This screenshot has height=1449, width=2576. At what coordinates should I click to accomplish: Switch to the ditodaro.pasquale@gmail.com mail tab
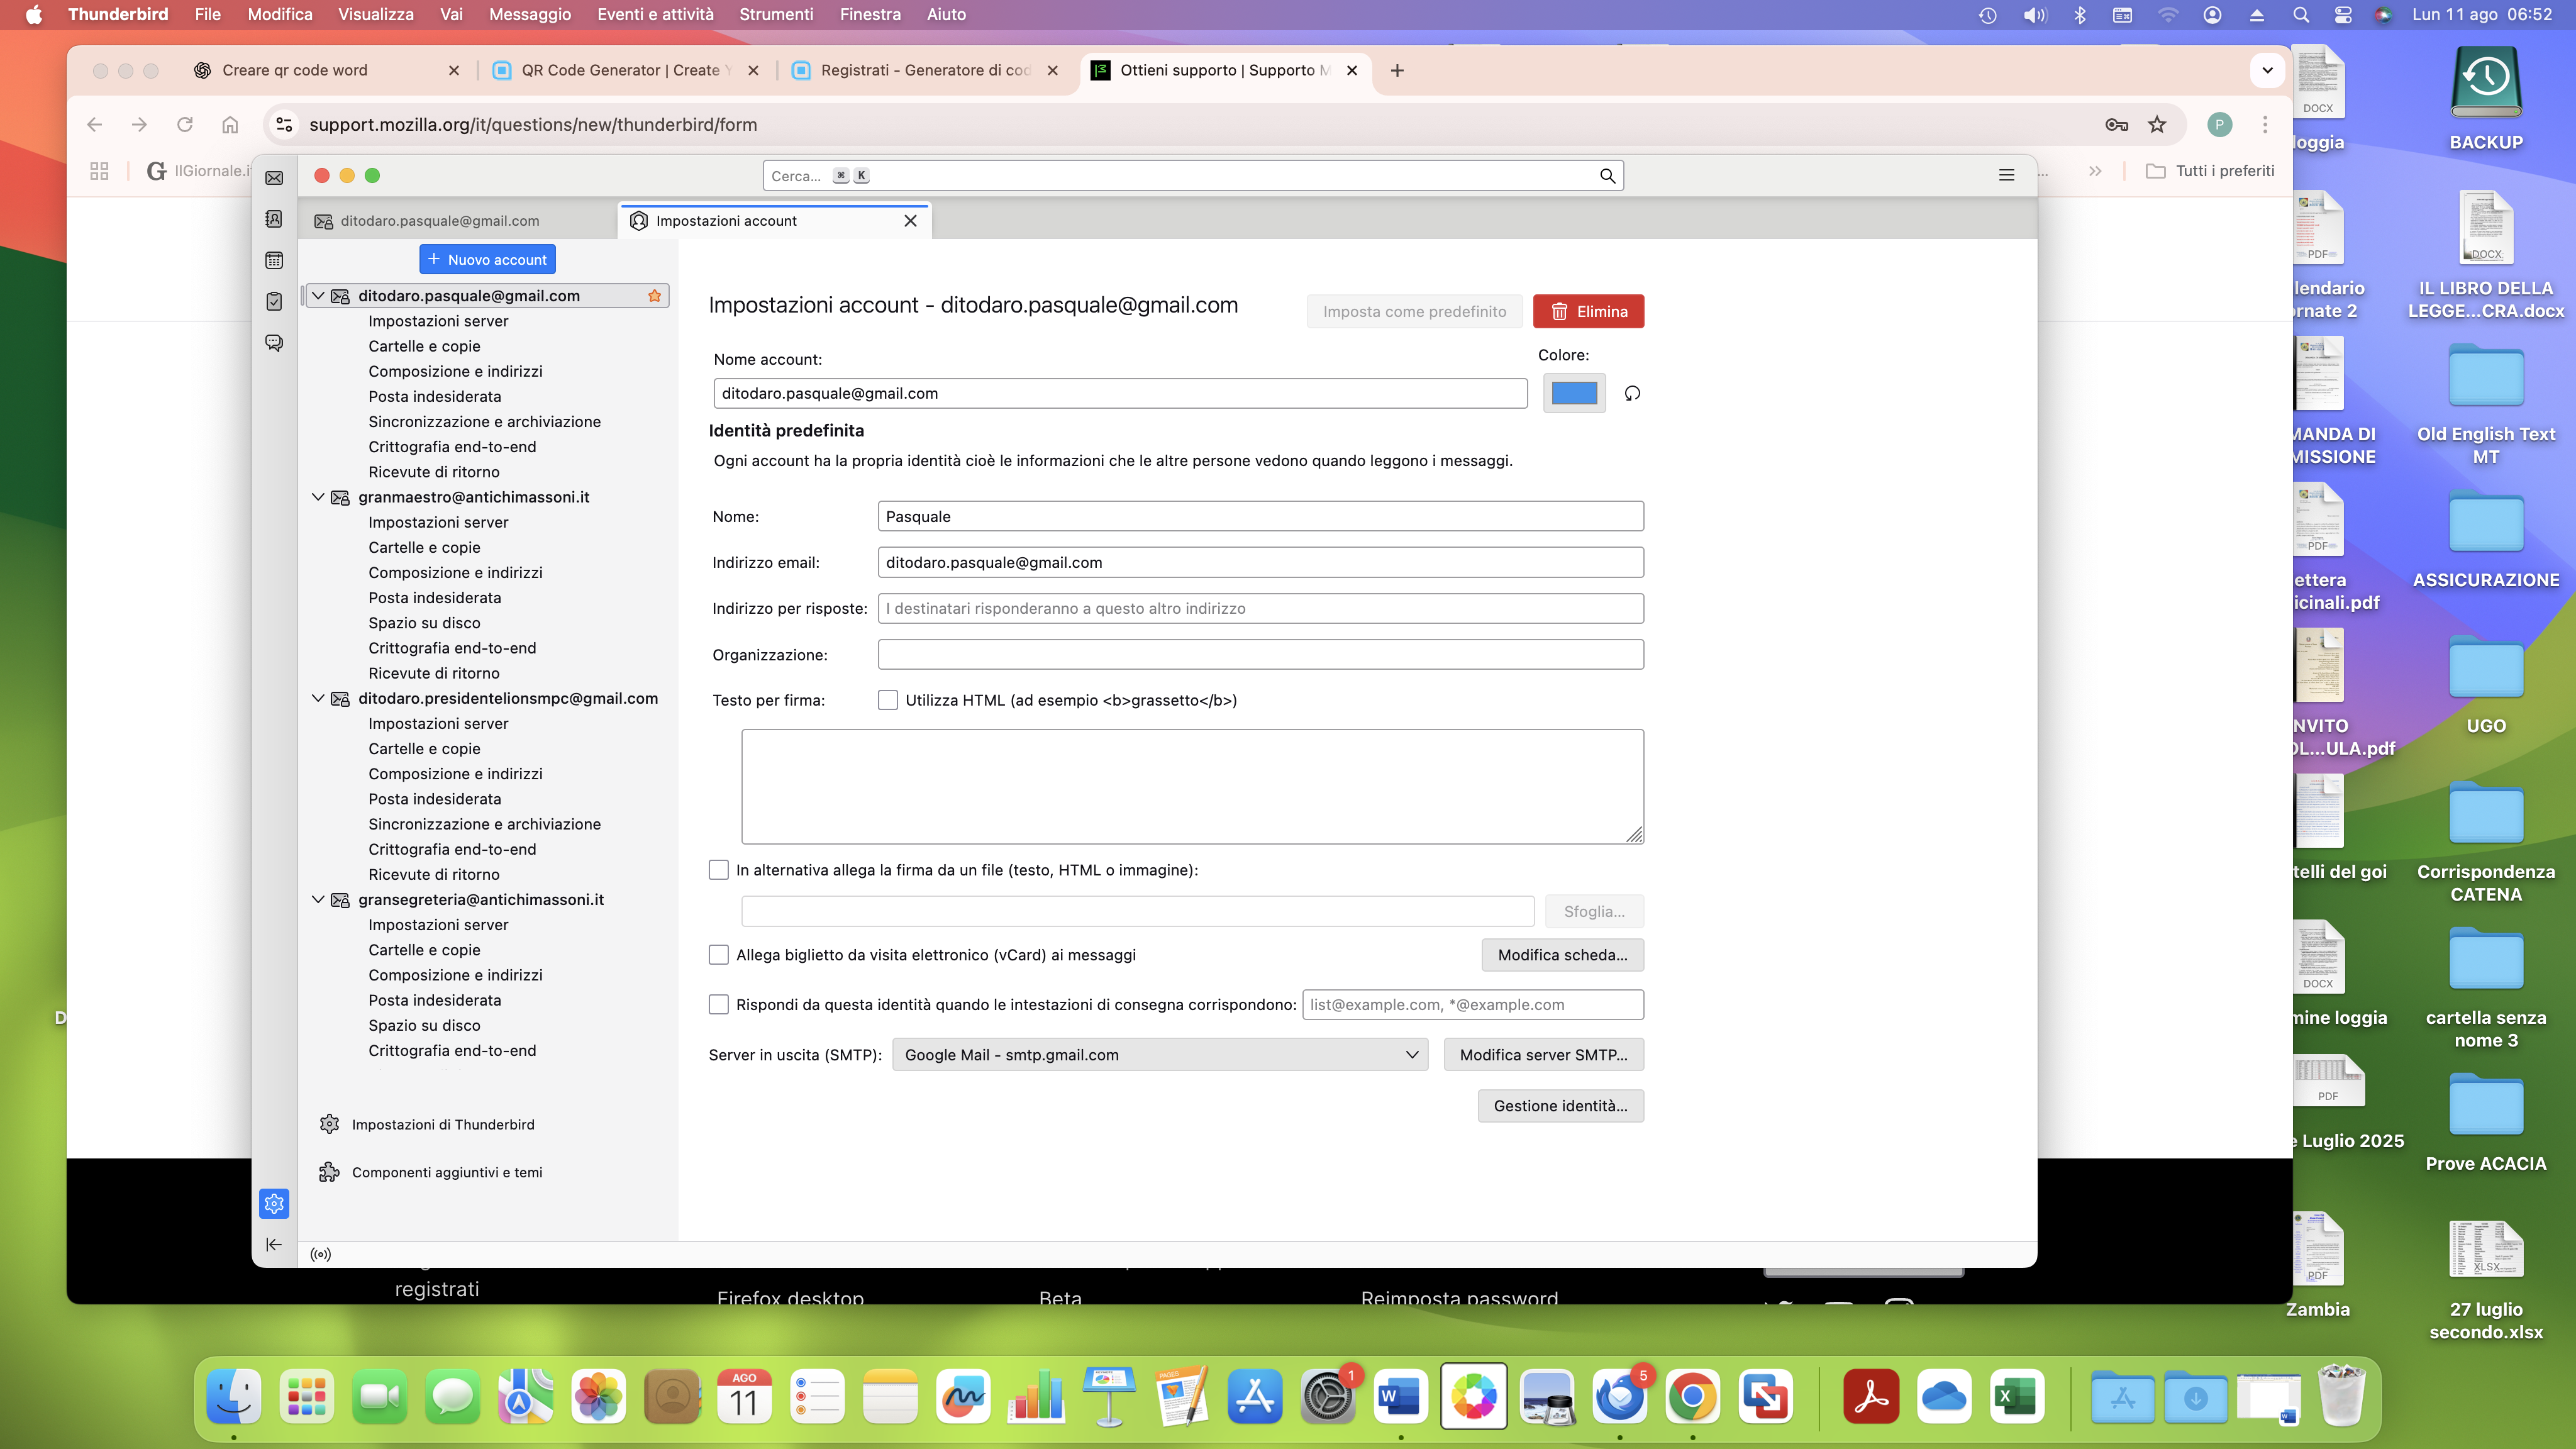[x=440, y=221]
